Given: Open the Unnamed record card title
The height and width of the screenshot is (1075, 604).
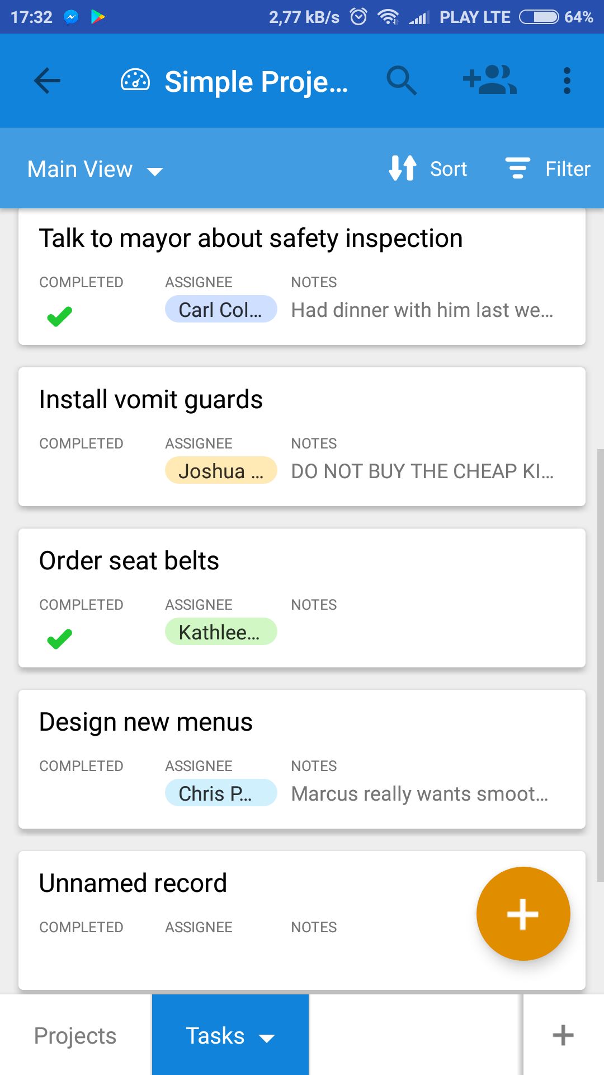Looking at the screenshot, I should 133,883.
